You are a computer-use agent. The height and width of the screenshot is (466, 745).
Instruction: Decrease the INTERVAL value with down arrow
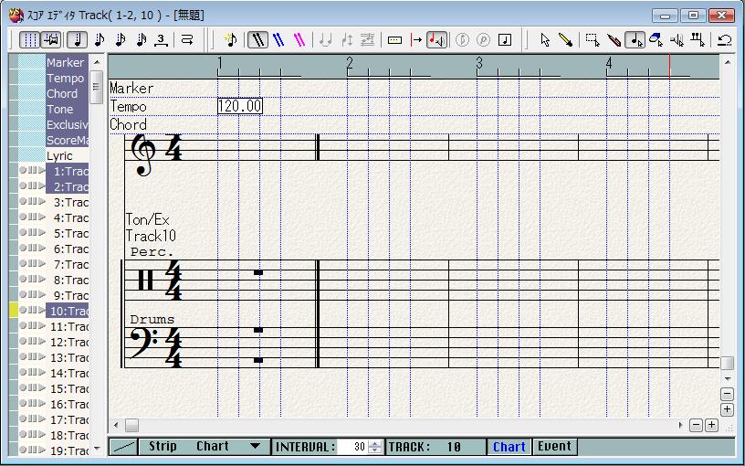coord(375,450)
